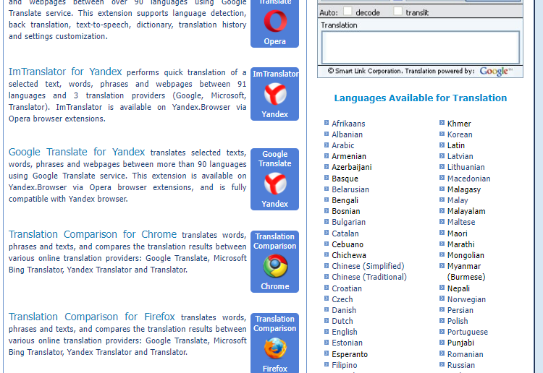Open the ImTranslator for Yandex link

click(65, 72)
